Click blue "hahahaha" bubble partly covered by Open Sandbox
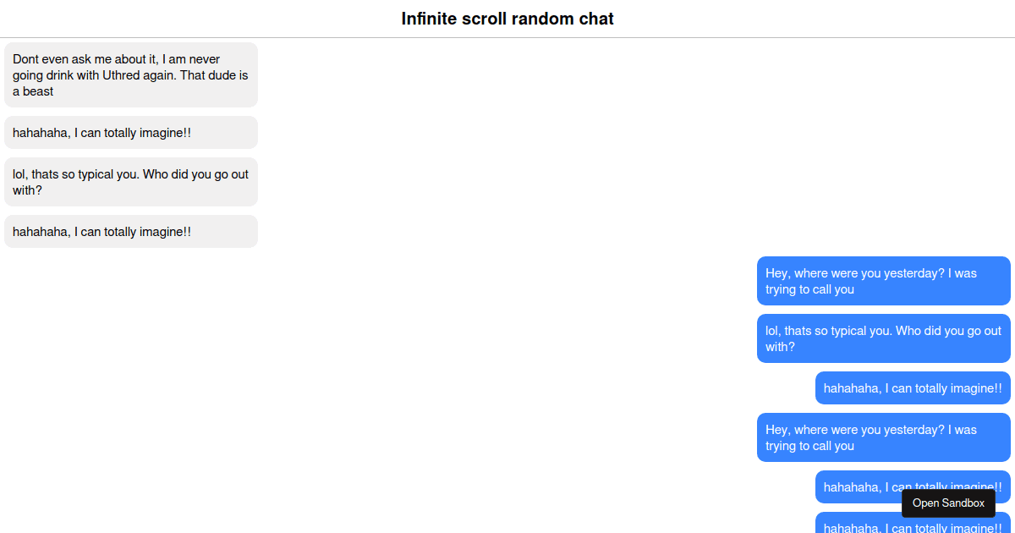The height and width of the screenshot is (533, 1015). [x=854, y=486]
